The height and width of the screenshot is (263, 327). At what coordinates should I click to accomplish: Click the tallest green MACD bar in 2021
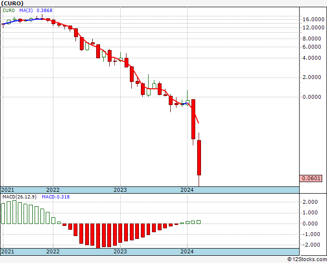14,212
